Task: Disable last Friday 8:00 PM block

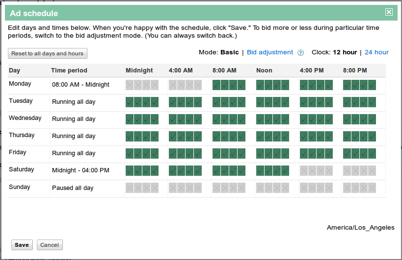Action: click(372, 154)
